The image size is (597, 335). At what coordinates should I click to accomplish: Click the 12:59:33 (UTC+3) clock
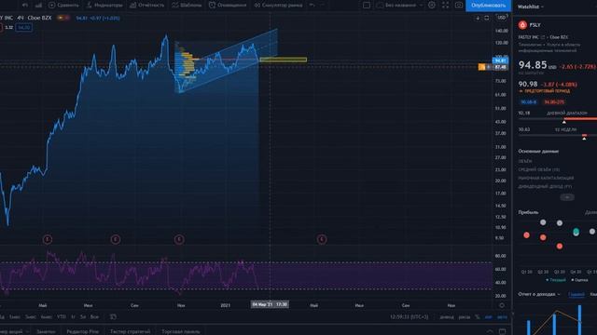click(x=410, y=316)
